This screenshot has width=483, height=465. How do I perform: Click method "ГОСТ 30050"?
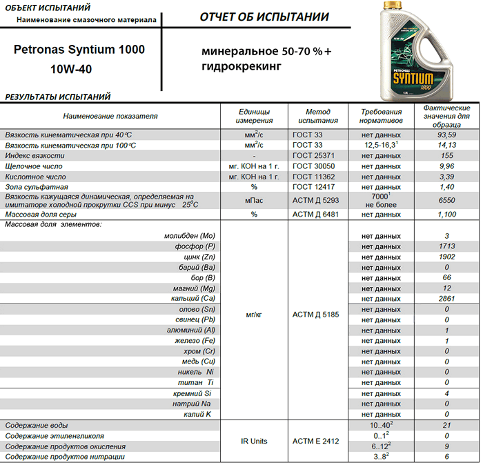click(x=313, y=166)
